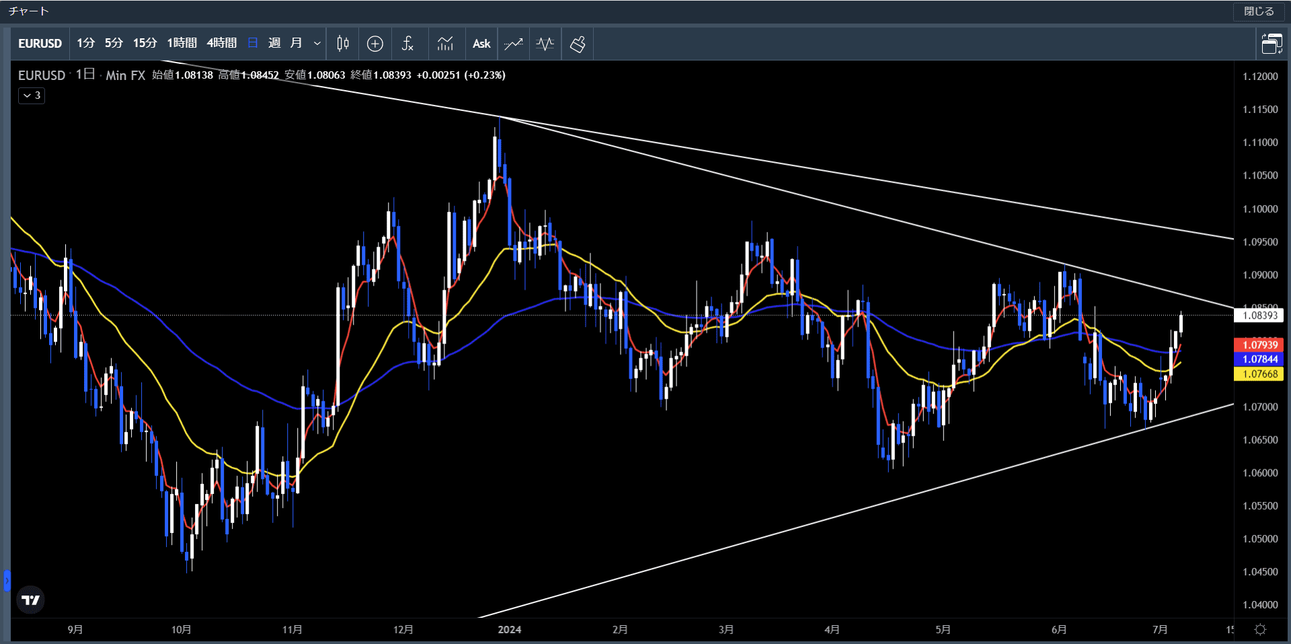The width and height of the screenshot is (1291, 644).
Task: Expand the more timeframes dropdown arrow
Action: (317, 44)
